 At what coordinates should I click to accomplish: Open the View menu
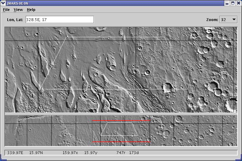[18, 10]
